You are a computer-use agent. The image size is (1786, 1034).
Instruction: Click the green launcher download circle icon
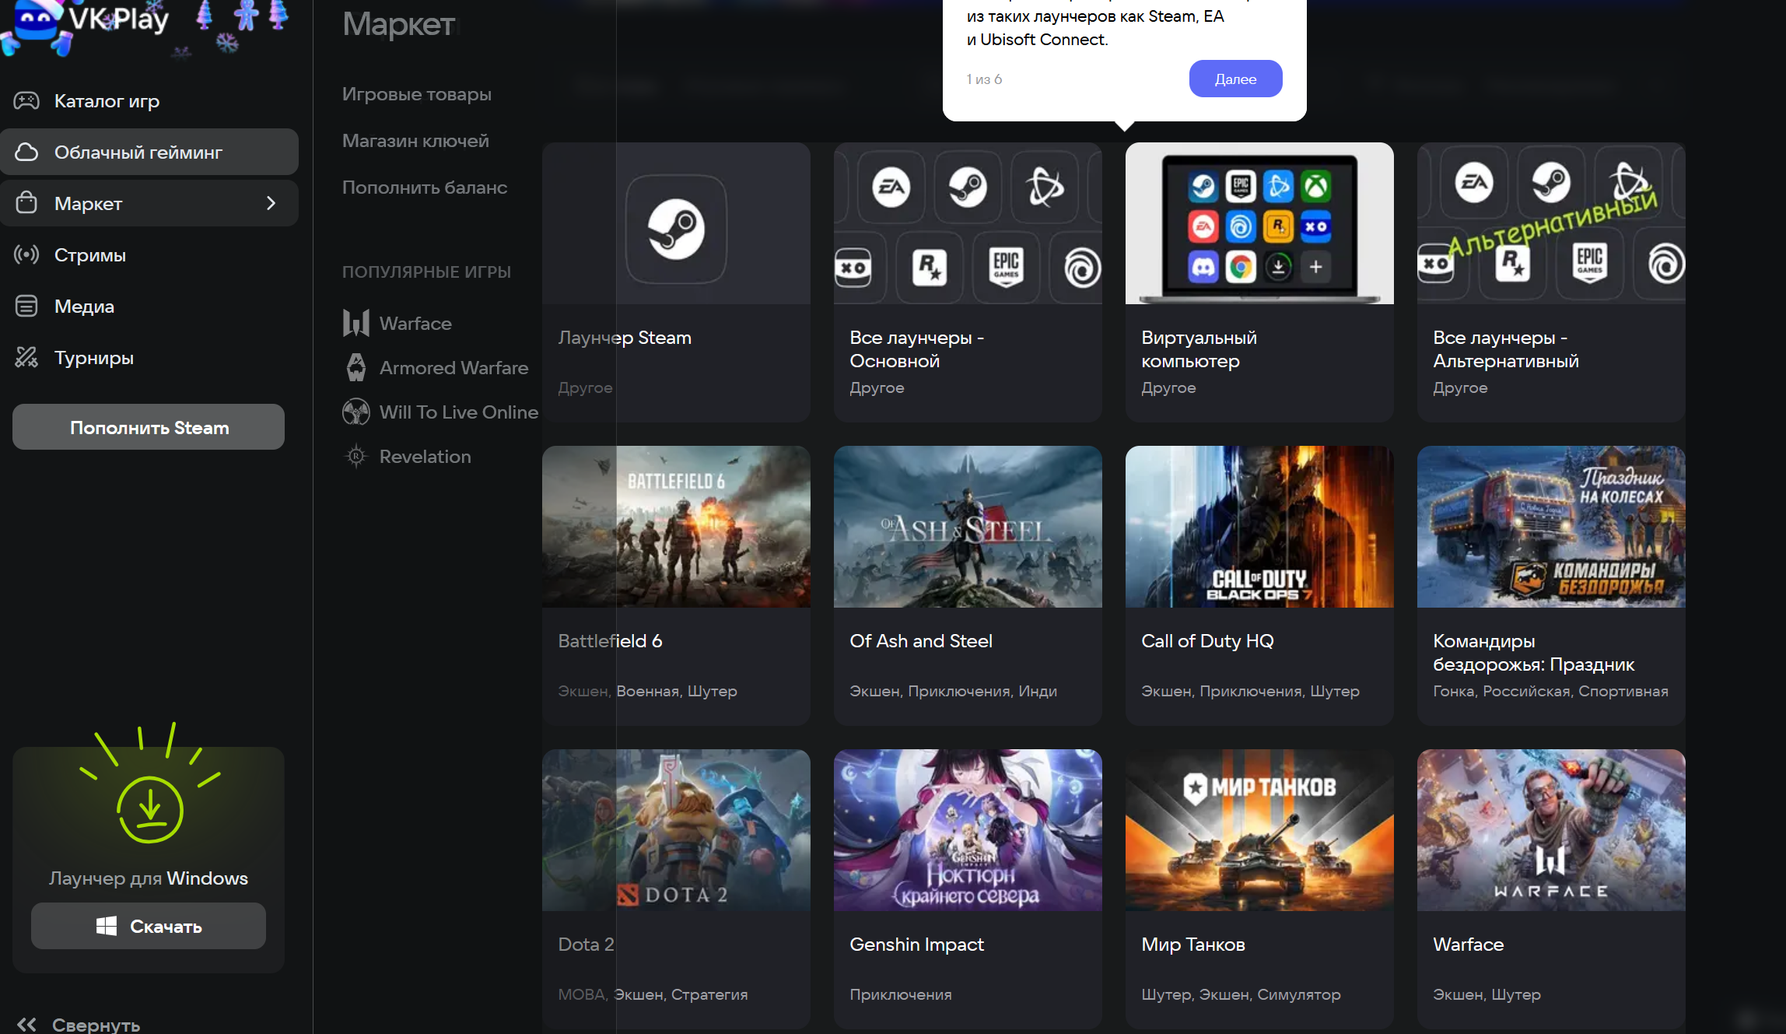click(149, 809)
